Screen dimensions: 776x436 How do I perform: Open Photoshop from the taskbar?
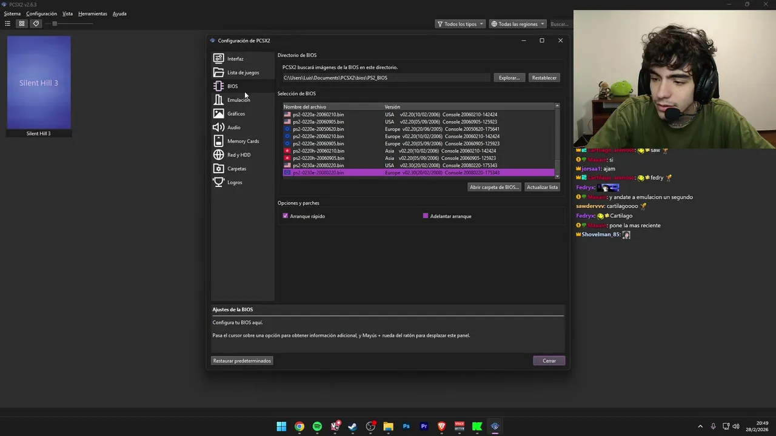[406, 426]
